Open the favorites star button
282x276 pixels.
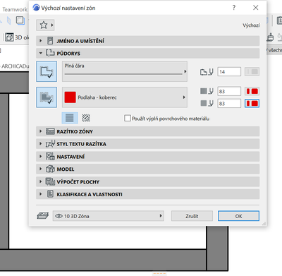coord(45,25)
